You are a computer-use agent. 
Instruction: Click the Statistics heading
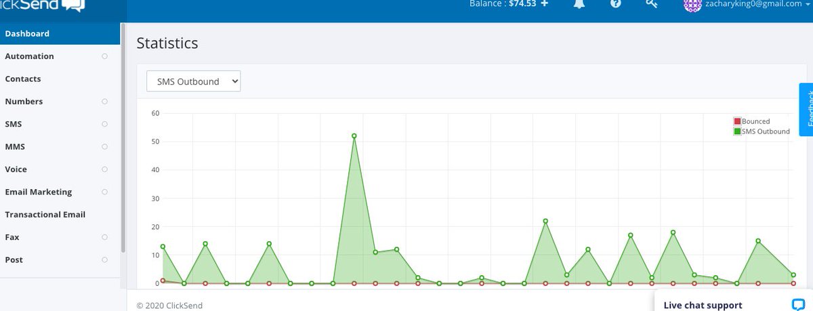167,43
